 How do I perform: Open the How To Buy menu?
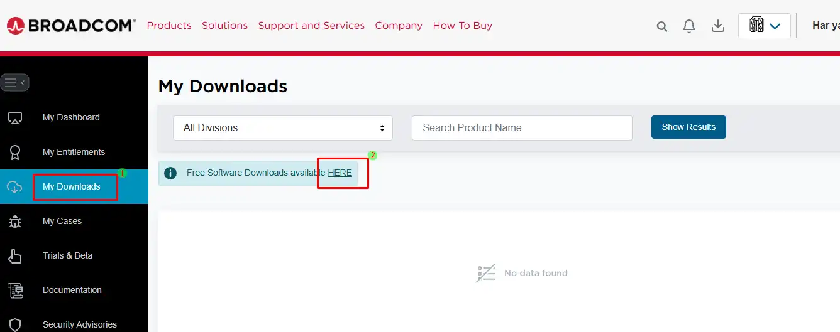coord(462,26)
